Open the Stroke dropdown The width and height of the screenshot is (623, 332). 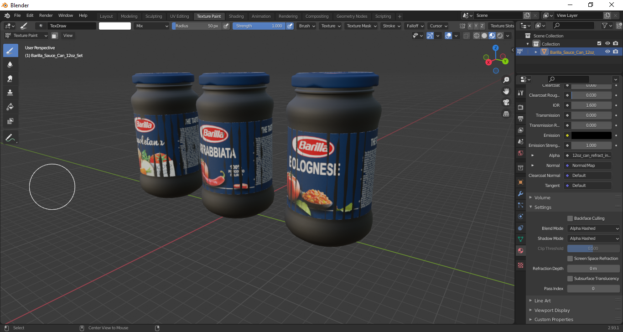pyautogui.click(x=391, y=26)
